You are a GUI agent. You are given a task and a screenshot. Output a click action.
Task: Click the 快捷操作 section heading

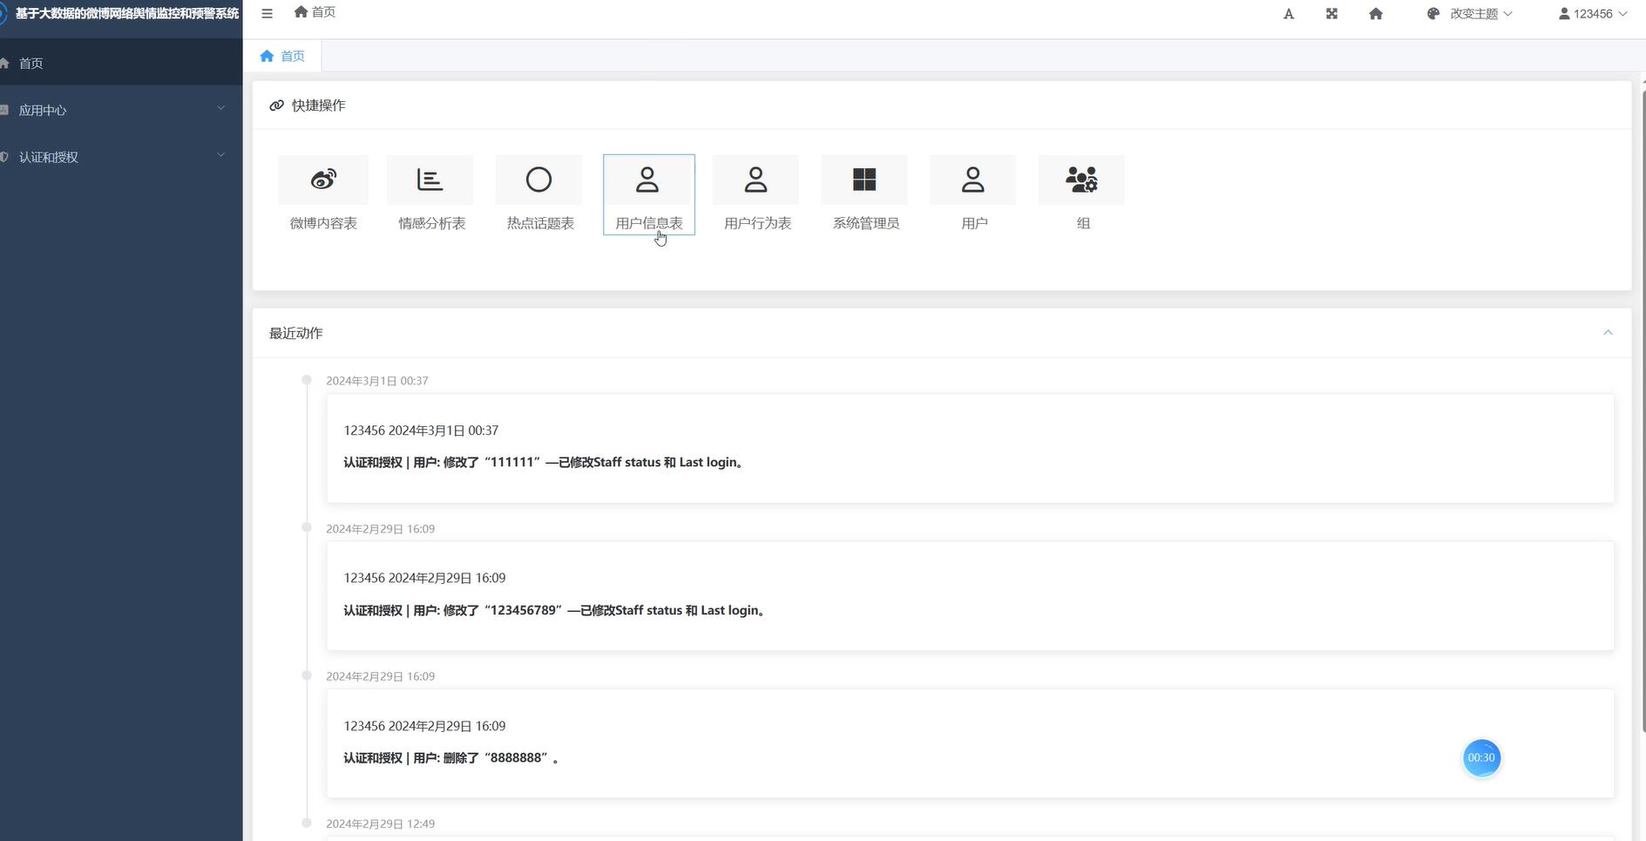pos(319,105)
